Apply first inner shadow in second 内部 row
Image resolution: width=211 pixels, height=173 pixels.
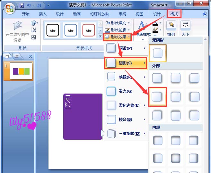(x=158, y=158)
